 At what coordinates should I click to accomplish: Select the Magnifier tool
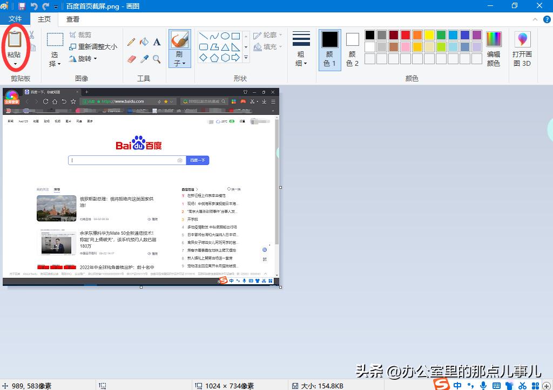pos(156,58)
